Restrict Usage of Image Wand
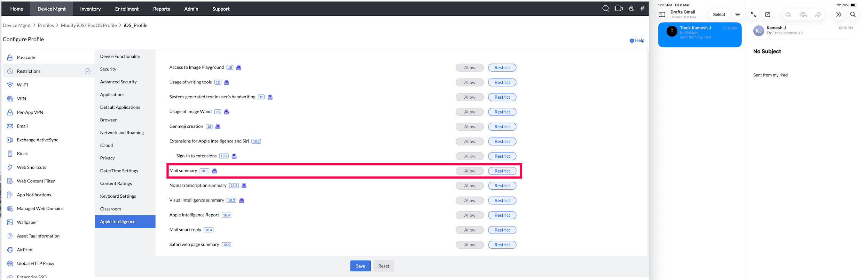Image resolution: width=864 pixels, height=280 pixels. tap(502, 112)
